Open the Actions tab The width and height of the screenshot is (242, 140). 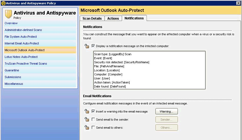113,19
